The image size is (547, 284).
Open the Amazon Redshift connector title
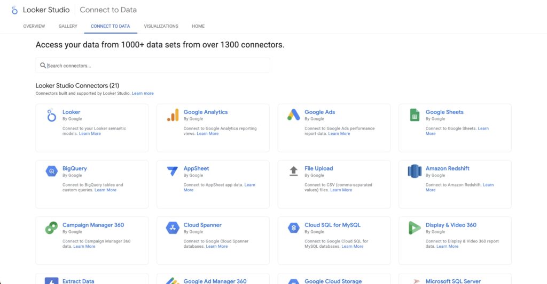tap(448, 168)
